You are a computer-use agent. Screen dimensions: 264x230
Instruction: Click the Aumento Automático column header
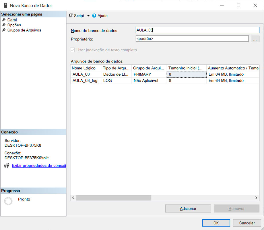pyautogui.click(x=233, y=68)
